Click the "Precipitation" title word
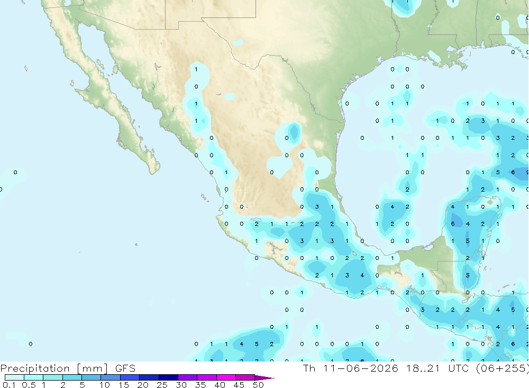The image size is (529, 388). pyautogui.click(x=35, y=368)
